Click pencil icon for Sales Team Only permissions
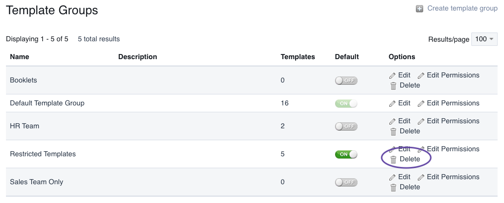This screenshot has width=504, height=203. click(421, 177)
